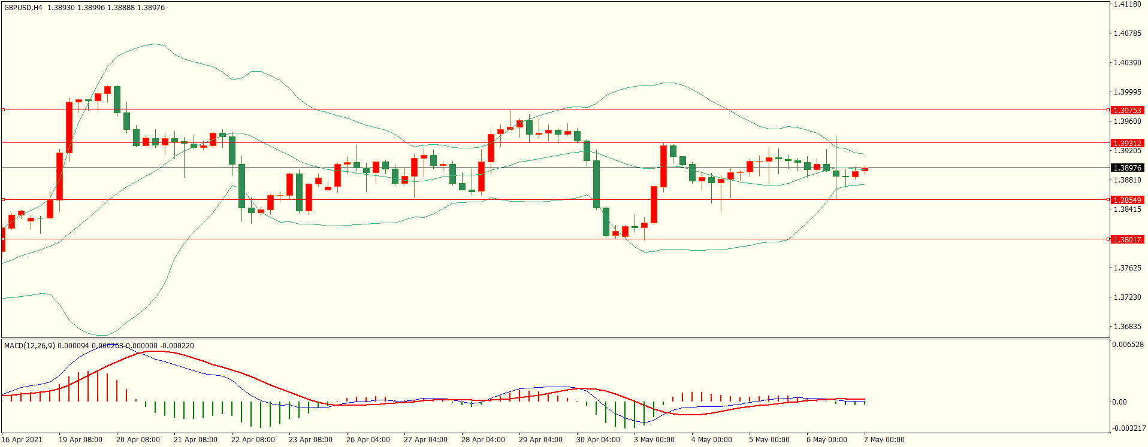Select left handle of 1.38549 horizontal line

coord(3,200)
